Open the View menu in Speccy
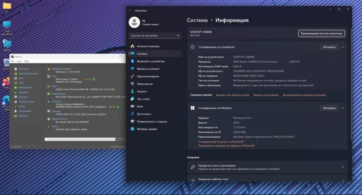 tap(19, 62)
